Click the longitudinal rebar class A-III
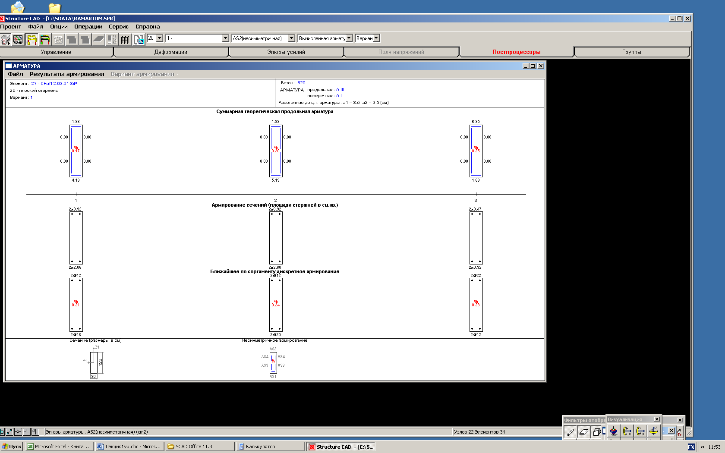This screenshot has height=453, width=725. [340, 90]
